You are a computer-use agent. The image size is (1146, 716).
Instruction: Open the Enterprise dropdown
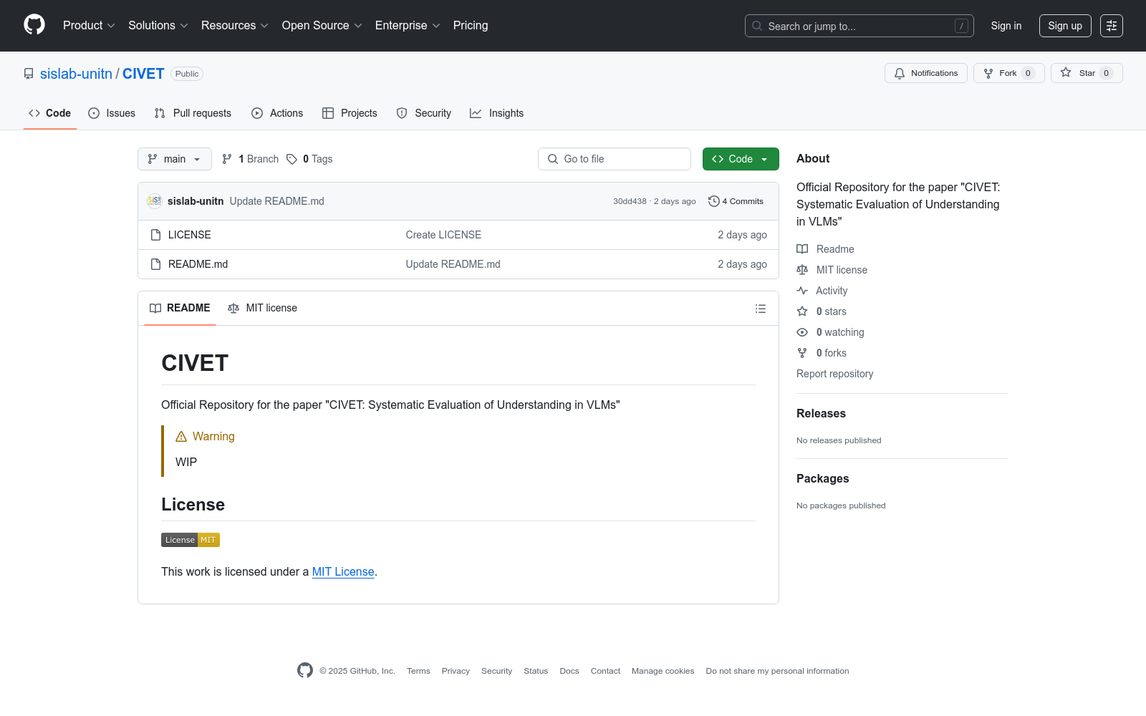click(408, 26)
